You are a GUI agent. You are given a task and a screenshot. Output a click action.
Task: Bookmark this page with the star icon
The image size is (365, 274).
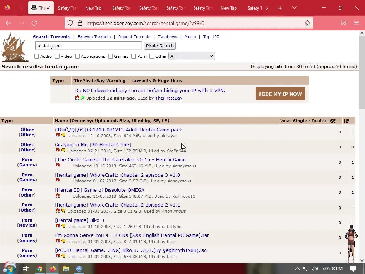click(308, 23)
